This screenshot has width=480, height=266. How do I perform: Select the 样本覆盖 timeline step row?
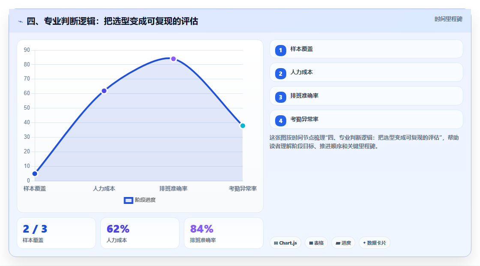tap(366, 49)
